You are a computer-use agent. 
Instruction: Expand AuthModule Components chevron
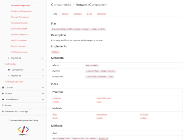pos(43,70)
